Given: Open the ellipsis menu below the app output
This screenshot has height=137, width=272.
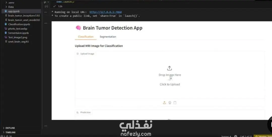Looking at the screenshot, I should [x=46, y=126].
